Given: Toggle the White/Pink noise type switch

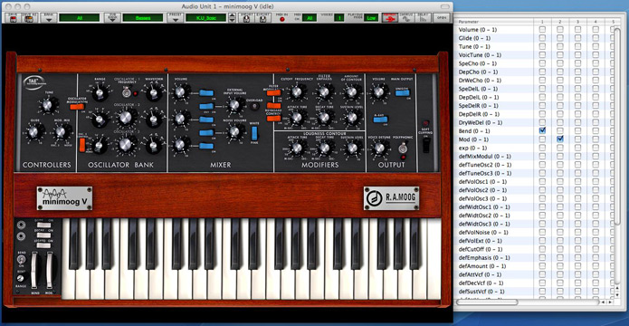Looking at the screenshot, I should pos(254,133).
